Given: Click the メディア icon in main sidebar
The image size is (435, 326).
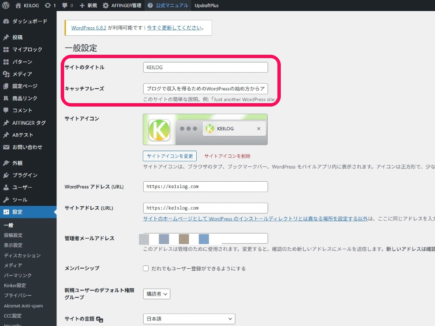Looking at the screenshot, I should [x=6, y=74].
